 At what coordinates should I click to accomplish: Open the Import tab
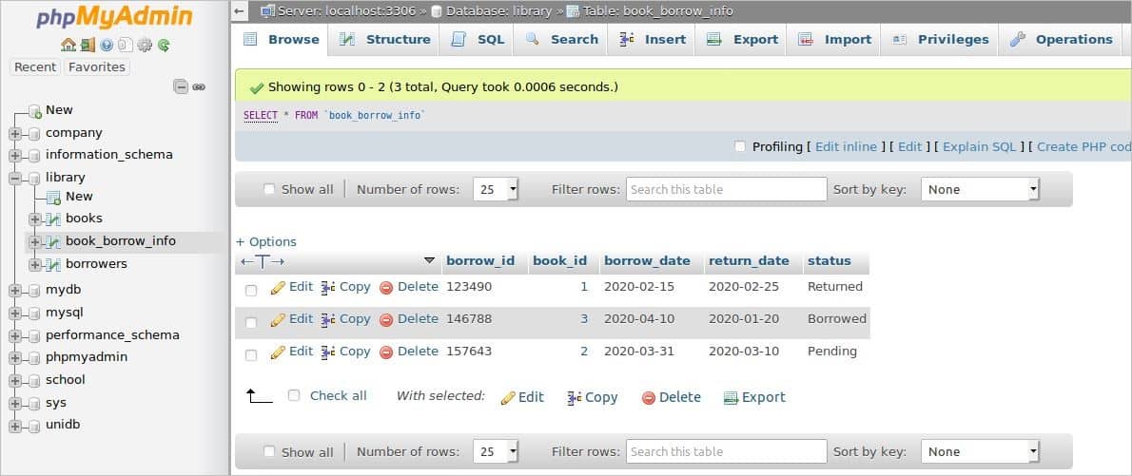(x=834, y=40)
